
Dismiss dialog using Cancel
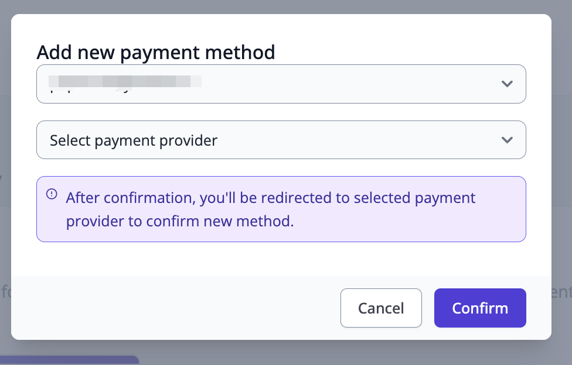click(381, 308)
